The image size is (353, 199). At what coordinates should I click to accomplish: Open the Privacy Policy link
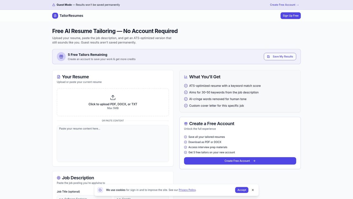pyautogui.click(x=187, y=190)
